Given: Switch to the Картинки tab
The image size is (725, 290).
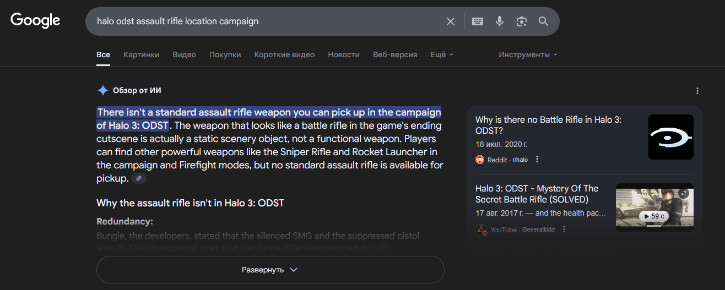Looking at the screenshot, I should click(141, 55).
